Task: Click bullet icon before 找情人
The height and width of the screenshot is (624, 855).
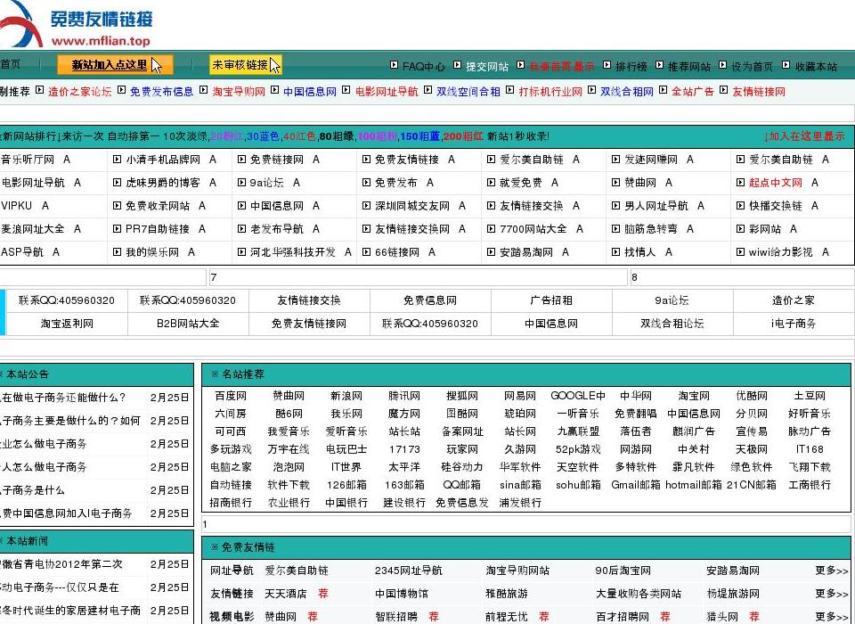Action: 615,252
